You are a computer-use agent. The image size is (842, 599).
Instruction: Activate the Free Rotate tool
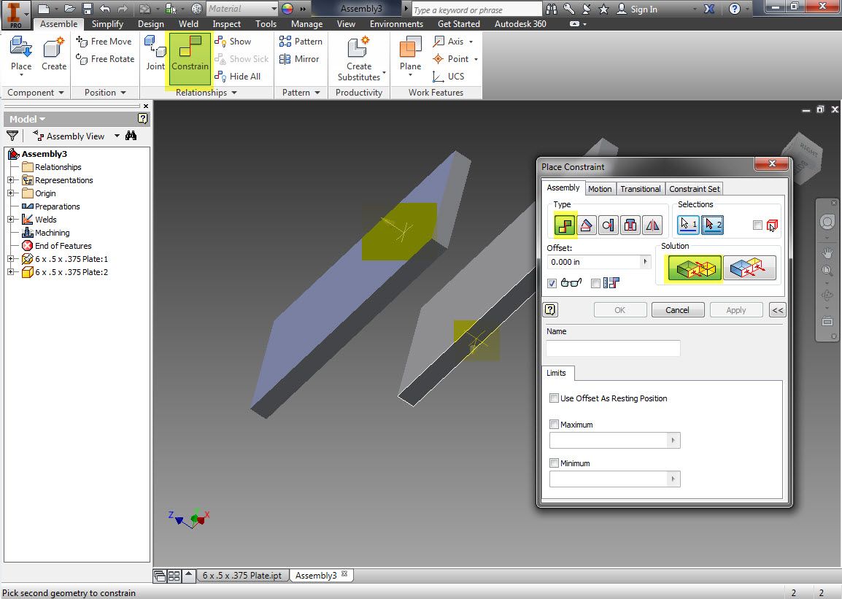(x=104, y=59)
